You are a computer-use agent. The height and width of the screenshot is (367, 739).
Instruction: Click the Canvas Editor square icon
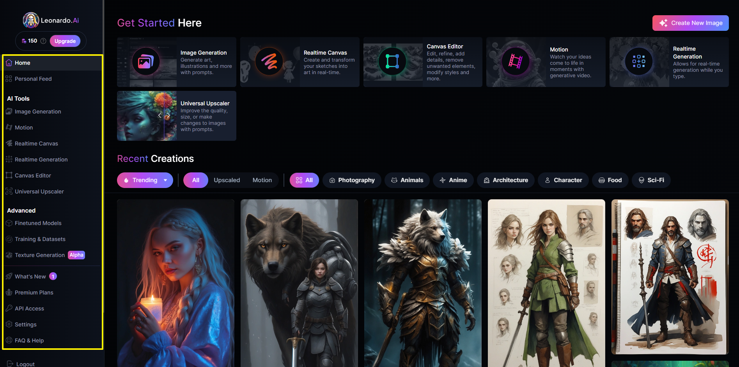pyautogui.click(x=392, y=62)
